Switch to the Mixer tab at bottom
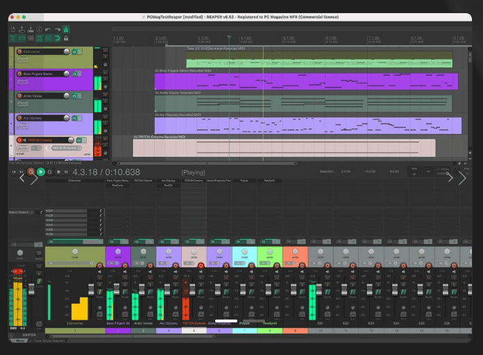483x355 pixels. (20, 340)
